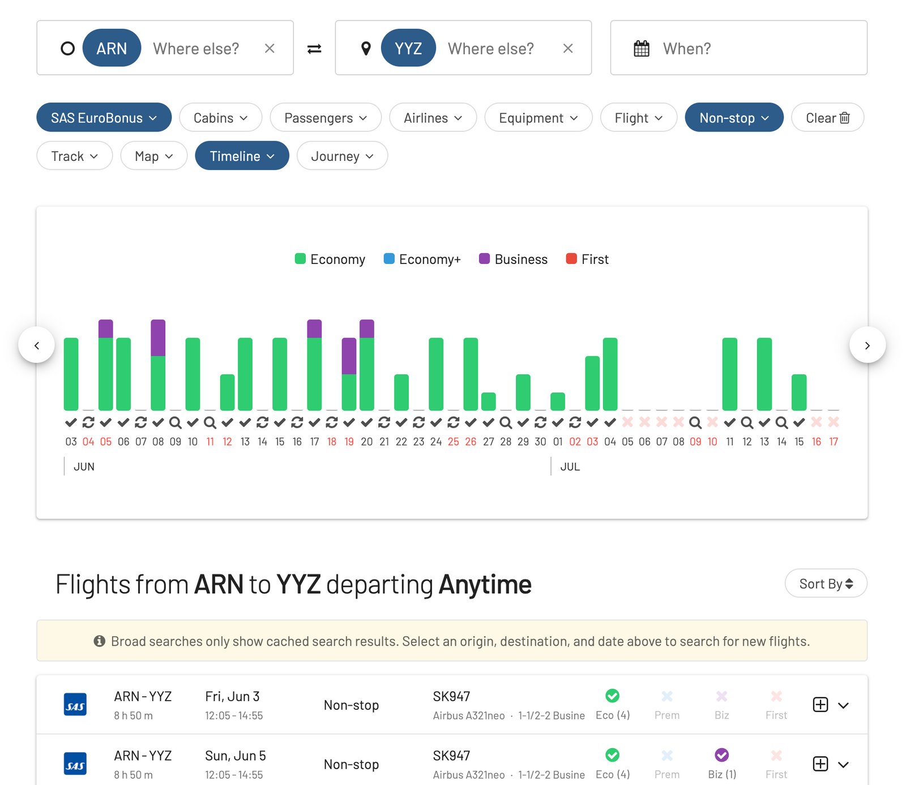This screenshot has height=785, width=906.
Task: Open the Sort By selector
Action: [826, 583]
